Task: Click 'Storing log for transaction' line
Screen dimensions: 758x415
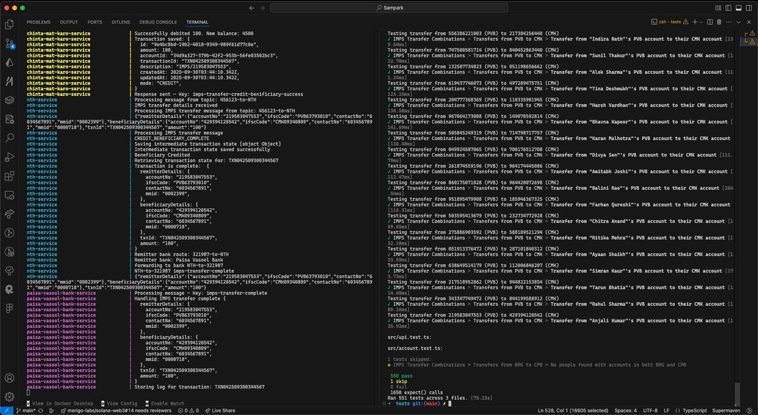Action: tap(200, 387)
